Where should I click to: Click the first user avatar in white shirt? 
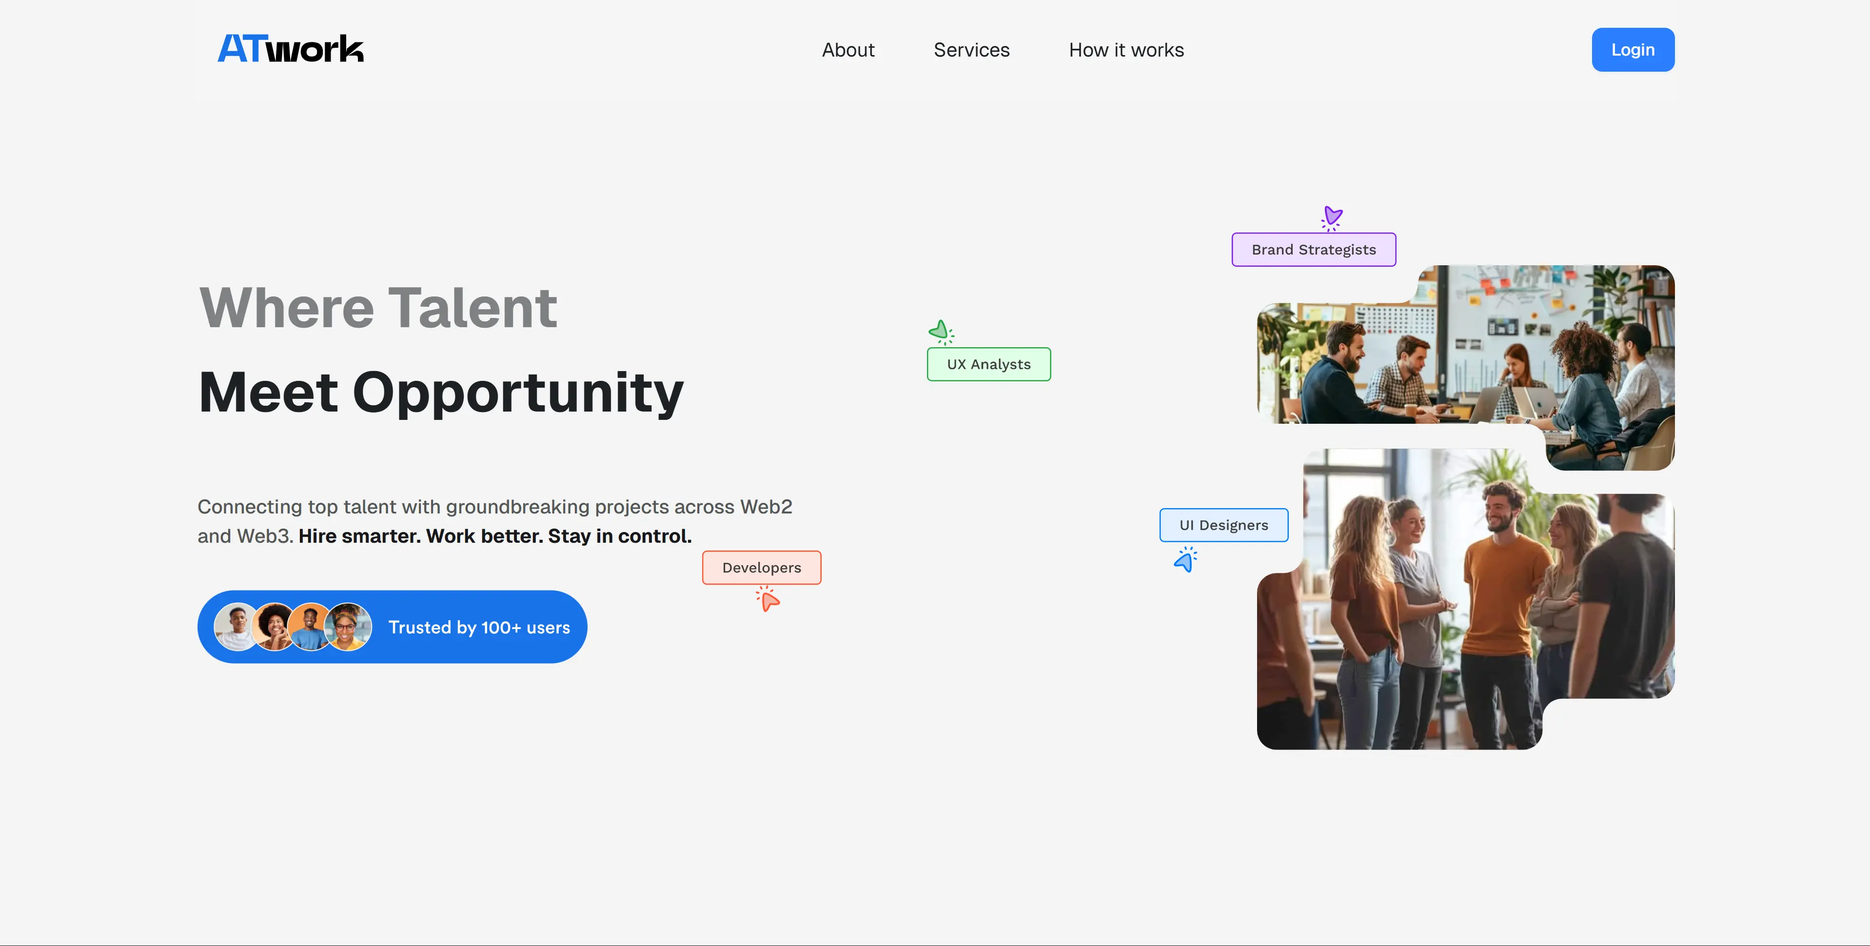tap(236, 627)
